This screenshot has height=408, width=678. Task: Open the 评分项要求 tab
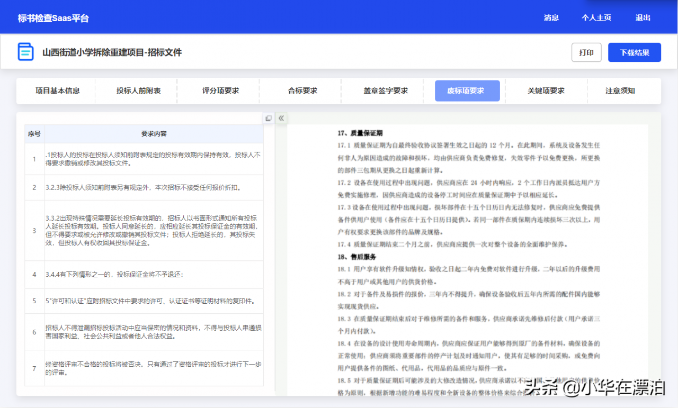pos(221,90)
